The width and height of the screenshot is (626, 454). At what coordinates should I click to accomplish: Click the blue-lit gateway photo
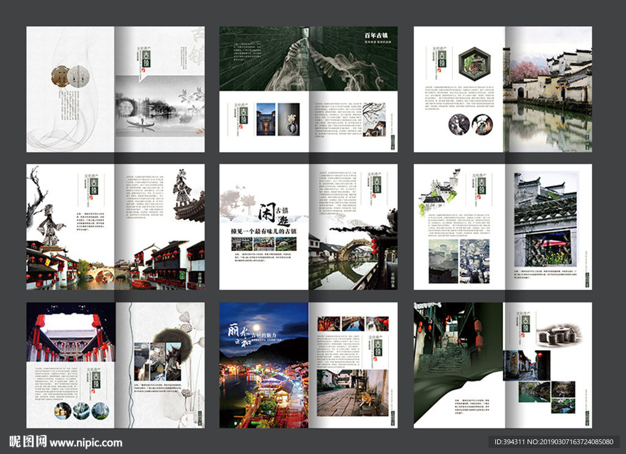click(x=265, y=119)
